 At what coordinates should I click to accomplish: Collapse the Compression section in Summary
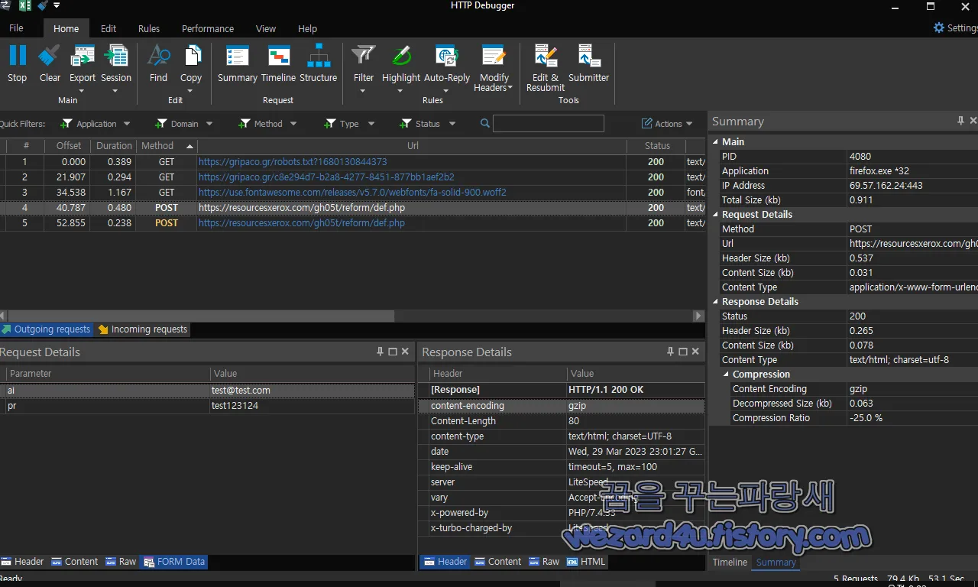(x=726, y=374)
